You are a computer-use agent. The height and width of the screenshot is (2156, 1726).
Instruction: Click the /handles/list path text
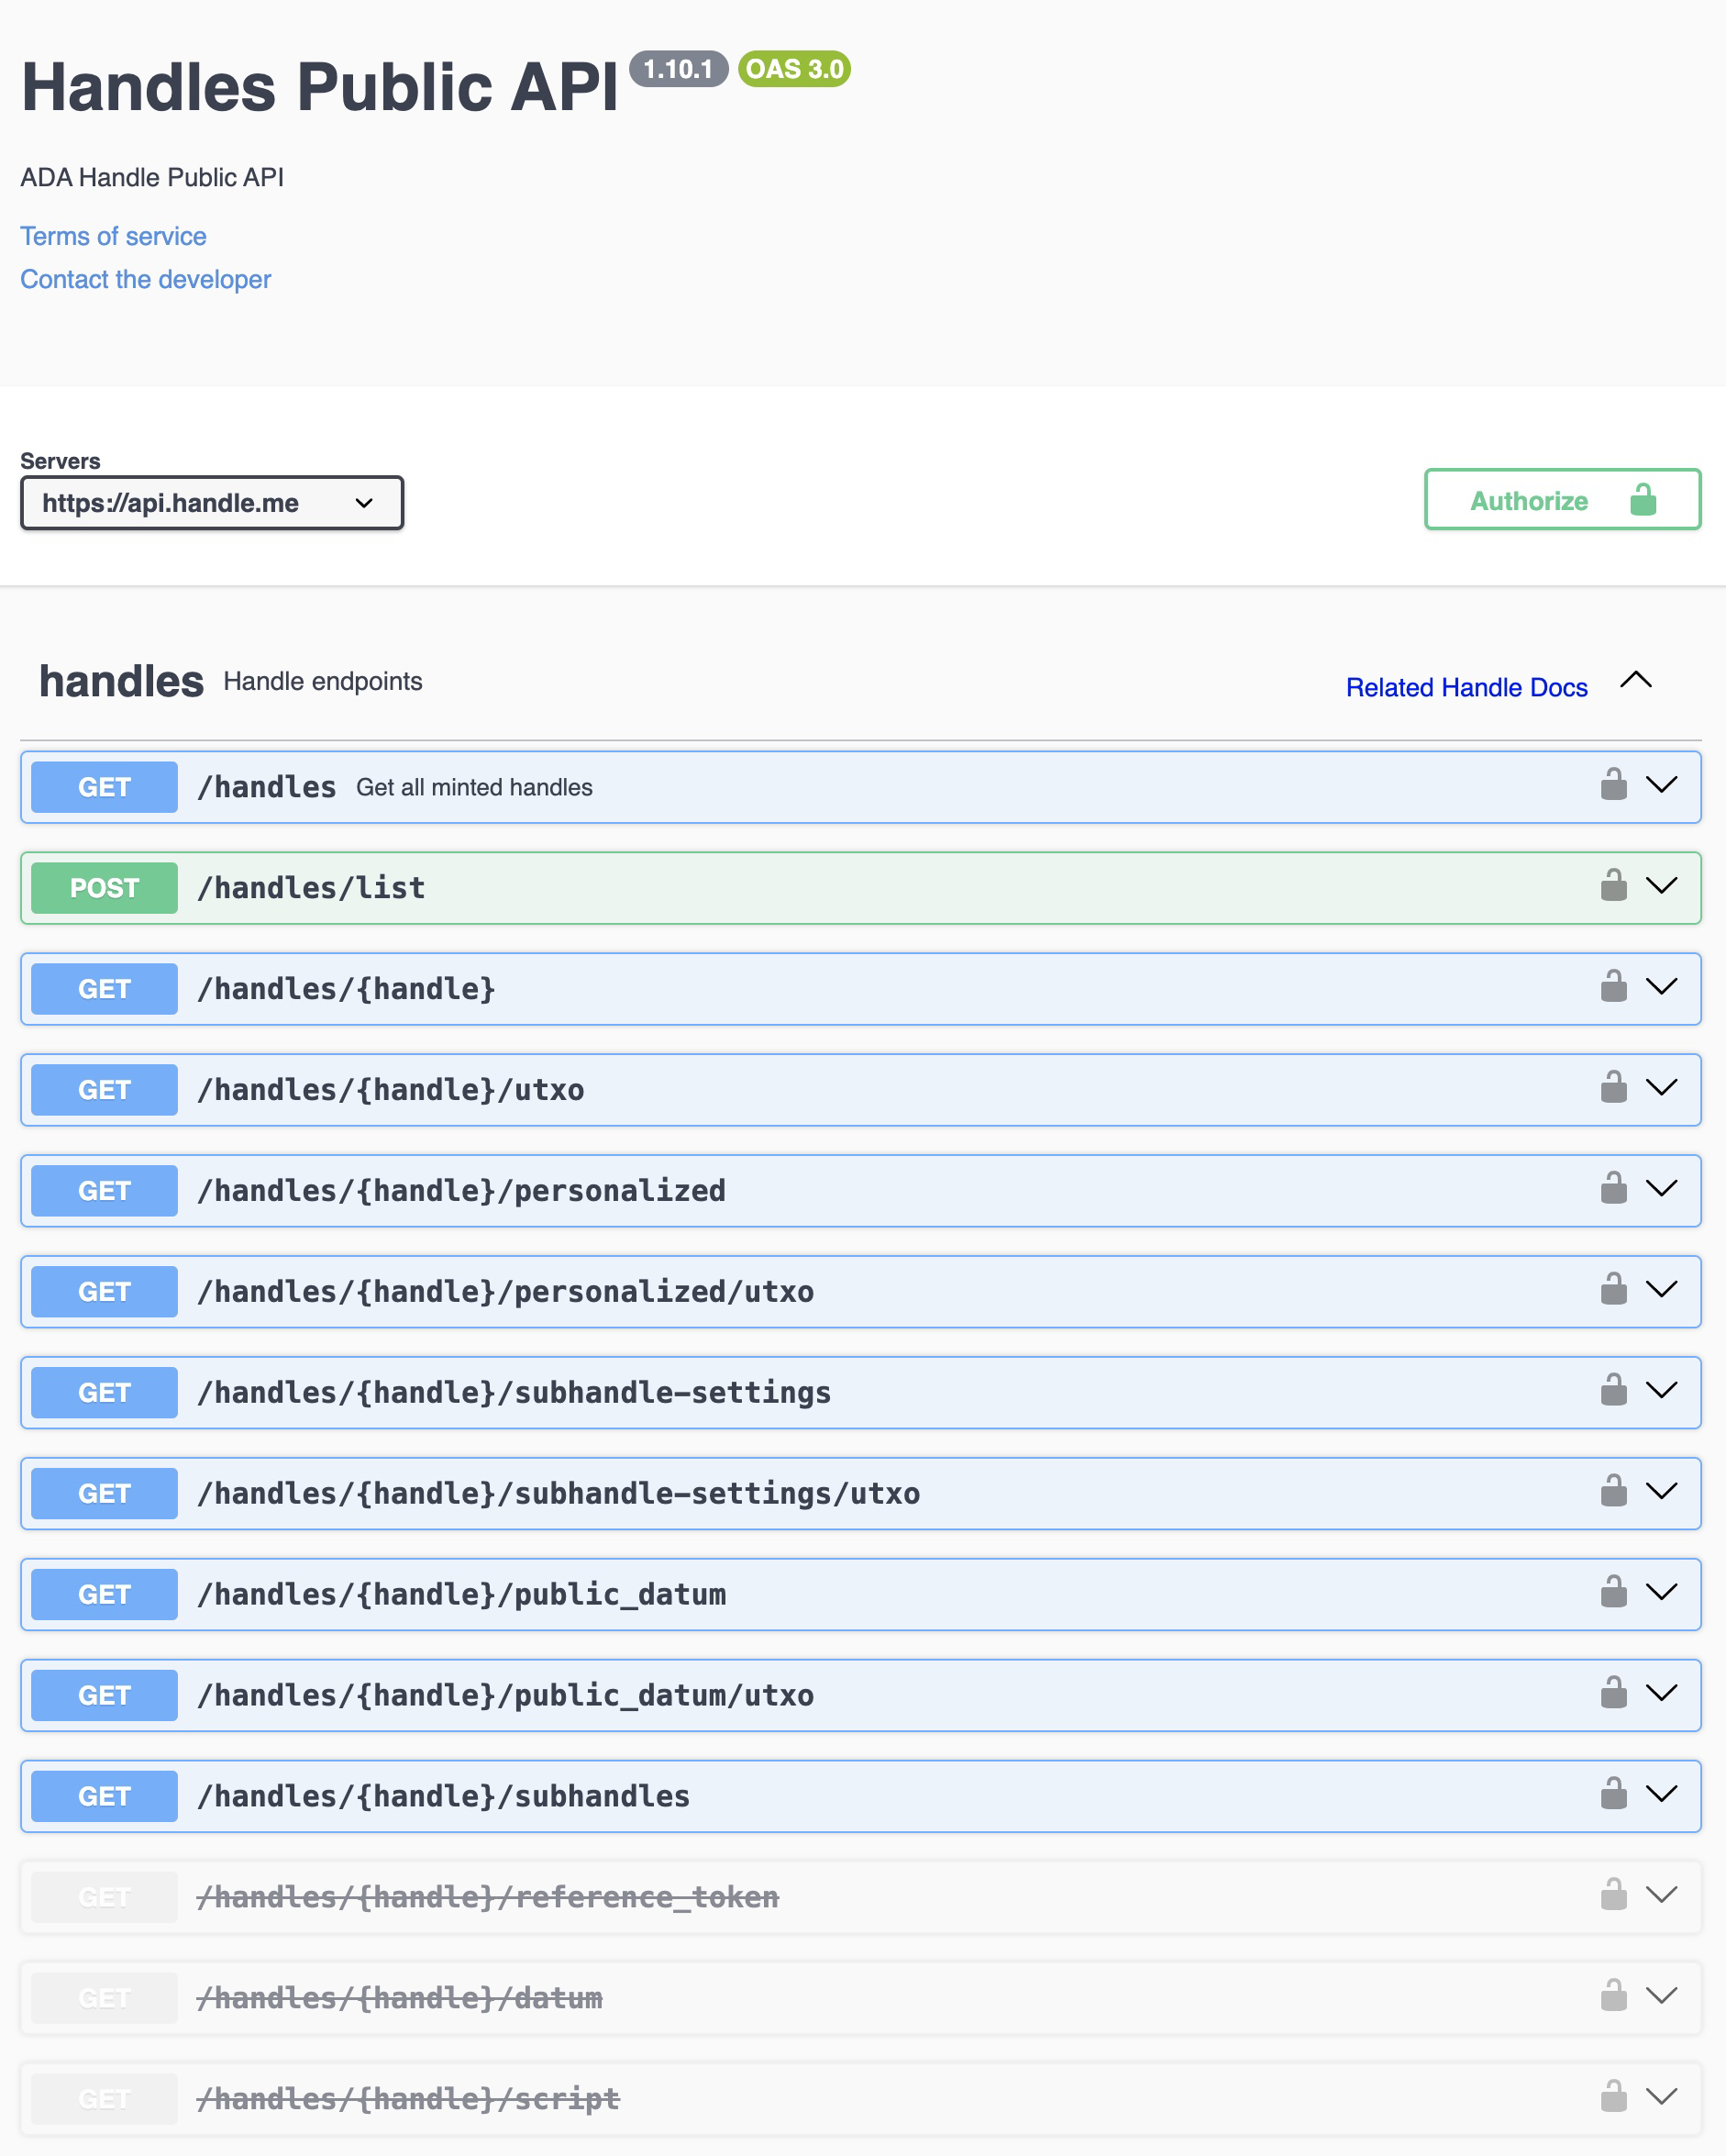coord(312,888)
